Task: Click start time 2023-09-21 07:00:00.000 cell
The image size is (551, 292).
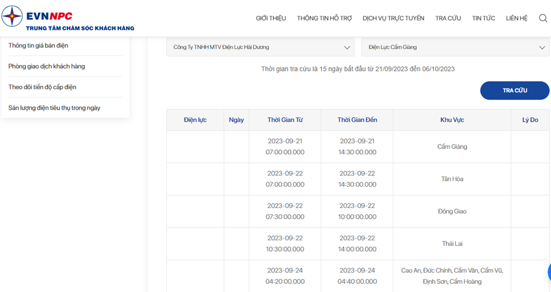Action: coord(285,146)
